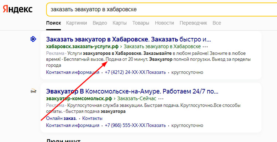Open the Видео tab
This screenshot has width=277, height=142.
point(100,23)
